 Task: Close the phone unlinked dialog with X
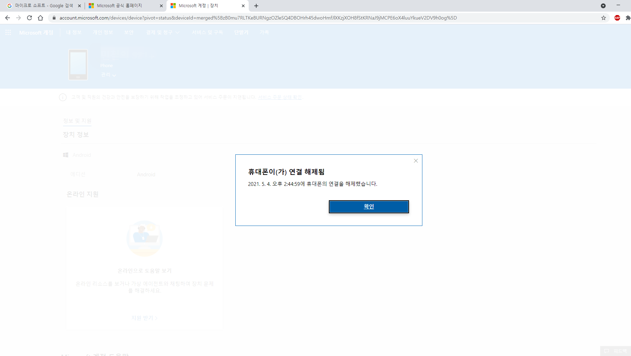pos(416,161)
